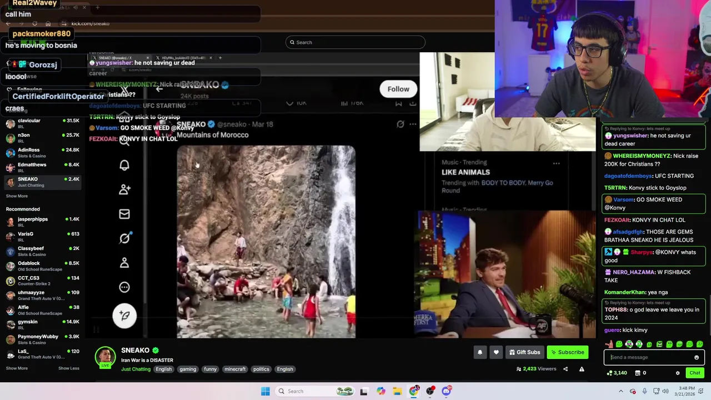Open AdinRoss channel in Following list
This screenshot has width=711, height=400.
point(43,152)
